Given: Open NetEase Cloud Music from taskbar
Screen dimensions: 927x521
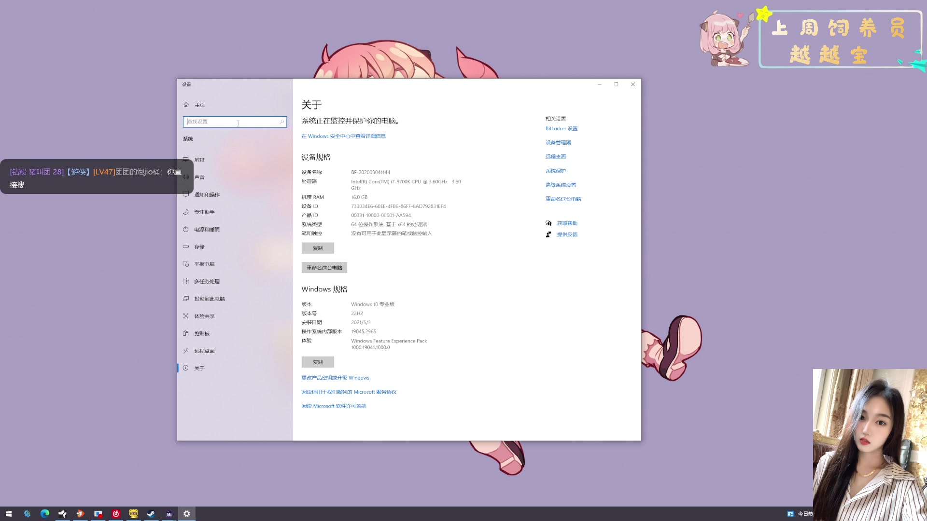Looking at the screenshot, I should point(116,514).
